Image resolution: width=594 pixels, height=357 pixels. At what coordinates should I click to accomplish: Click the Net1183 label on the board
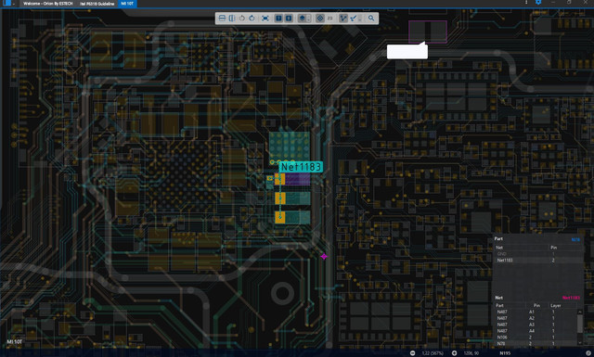point(301,167)
